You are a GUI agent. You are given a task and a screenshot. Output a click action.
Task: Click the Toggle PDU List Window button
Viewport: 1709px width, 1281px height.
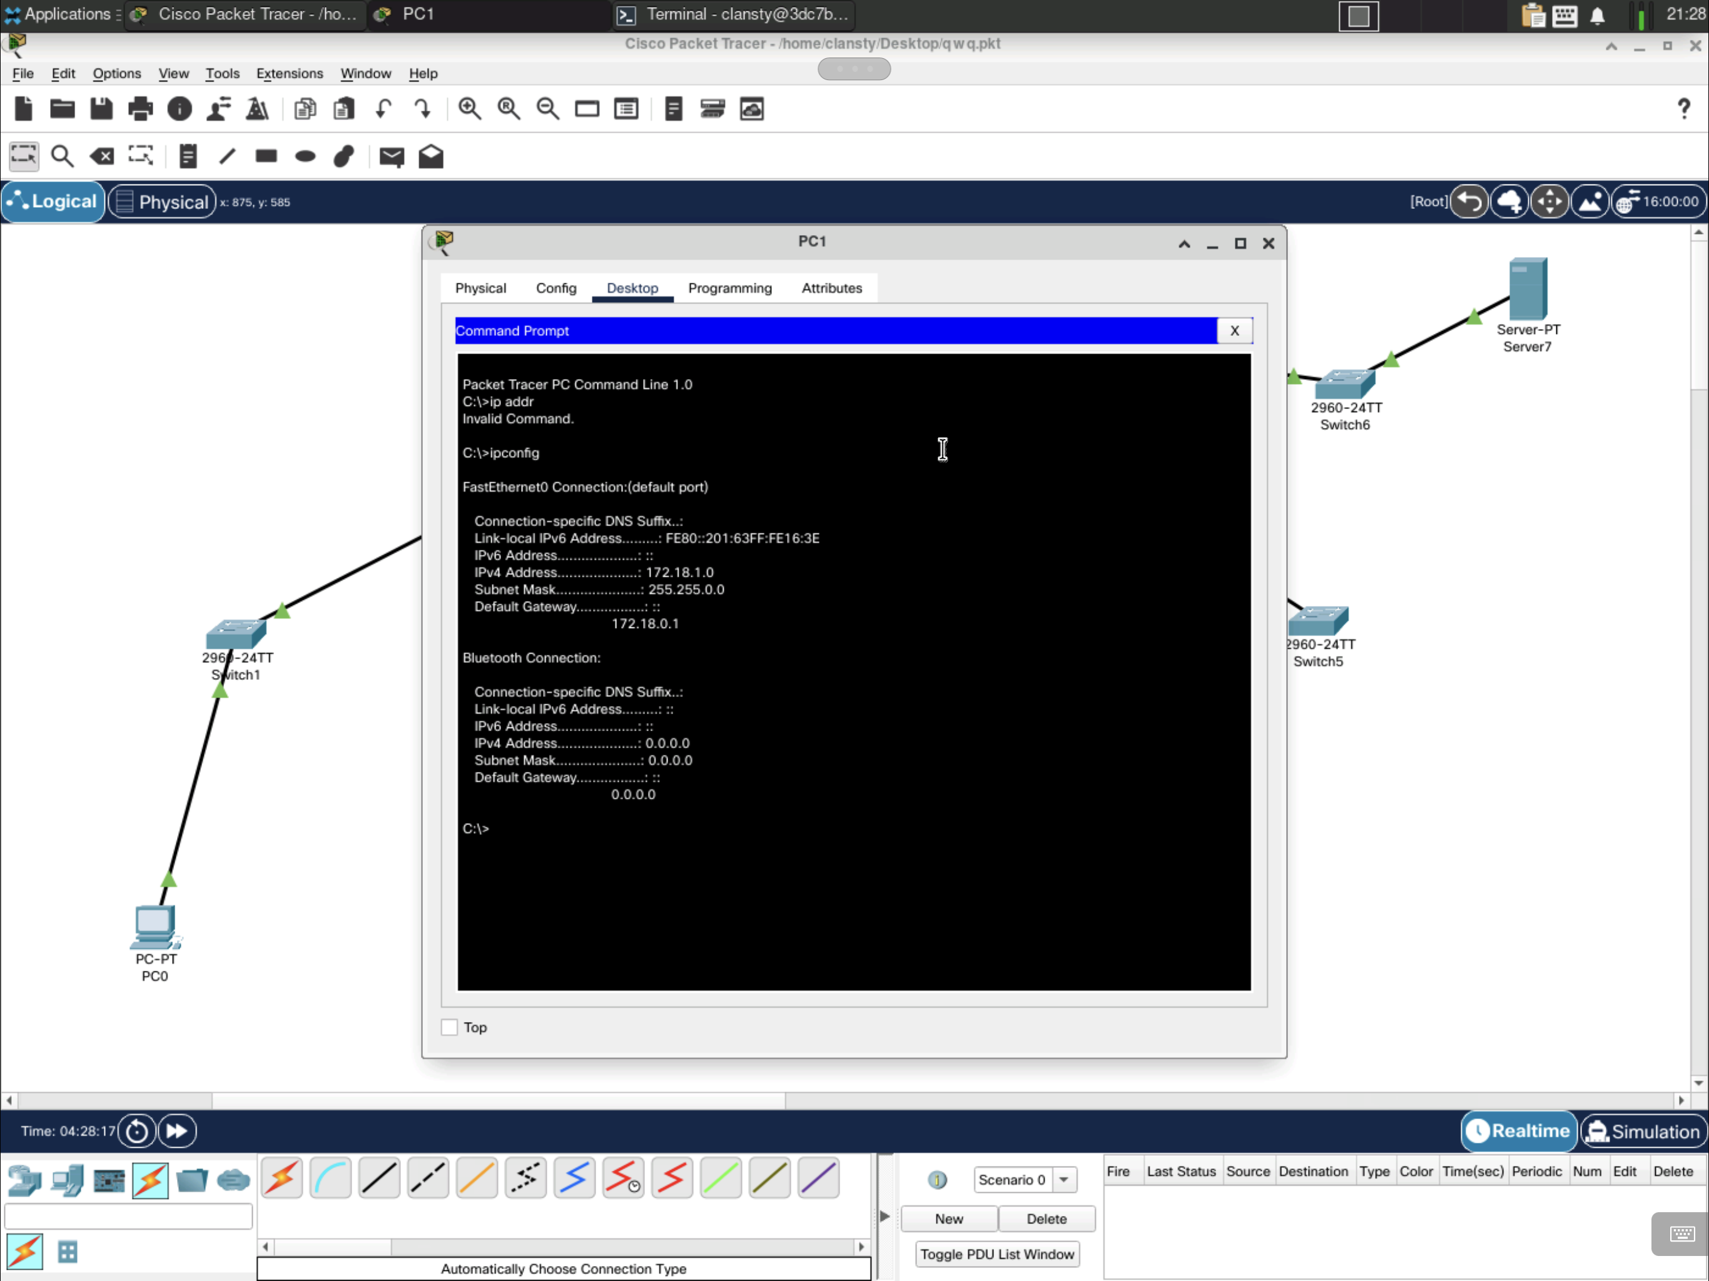996,1254
